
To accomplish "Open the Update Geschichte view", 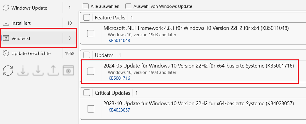I will (31, 53).
